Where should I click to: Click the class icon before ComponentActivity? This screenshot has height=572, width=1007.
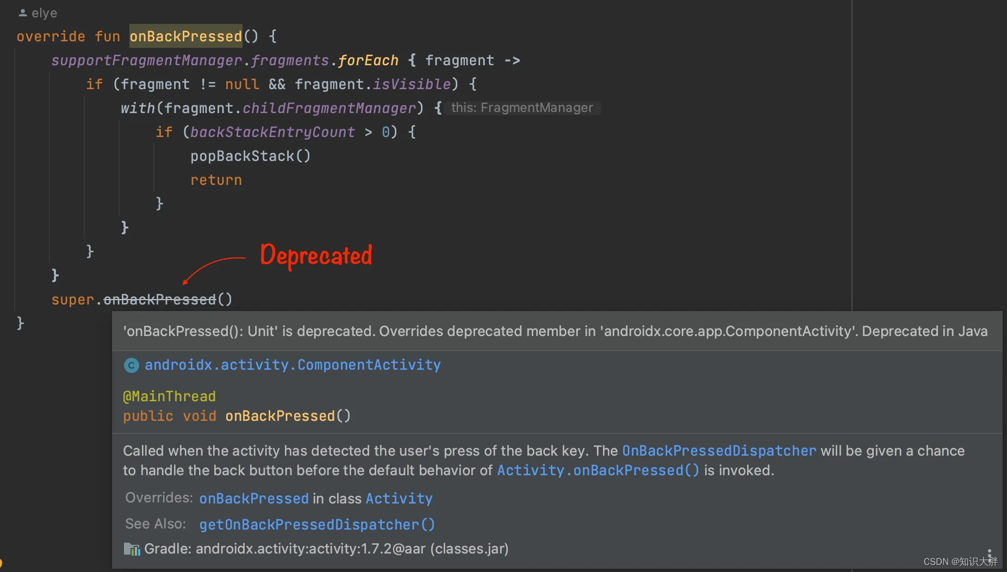click(131, 365)
